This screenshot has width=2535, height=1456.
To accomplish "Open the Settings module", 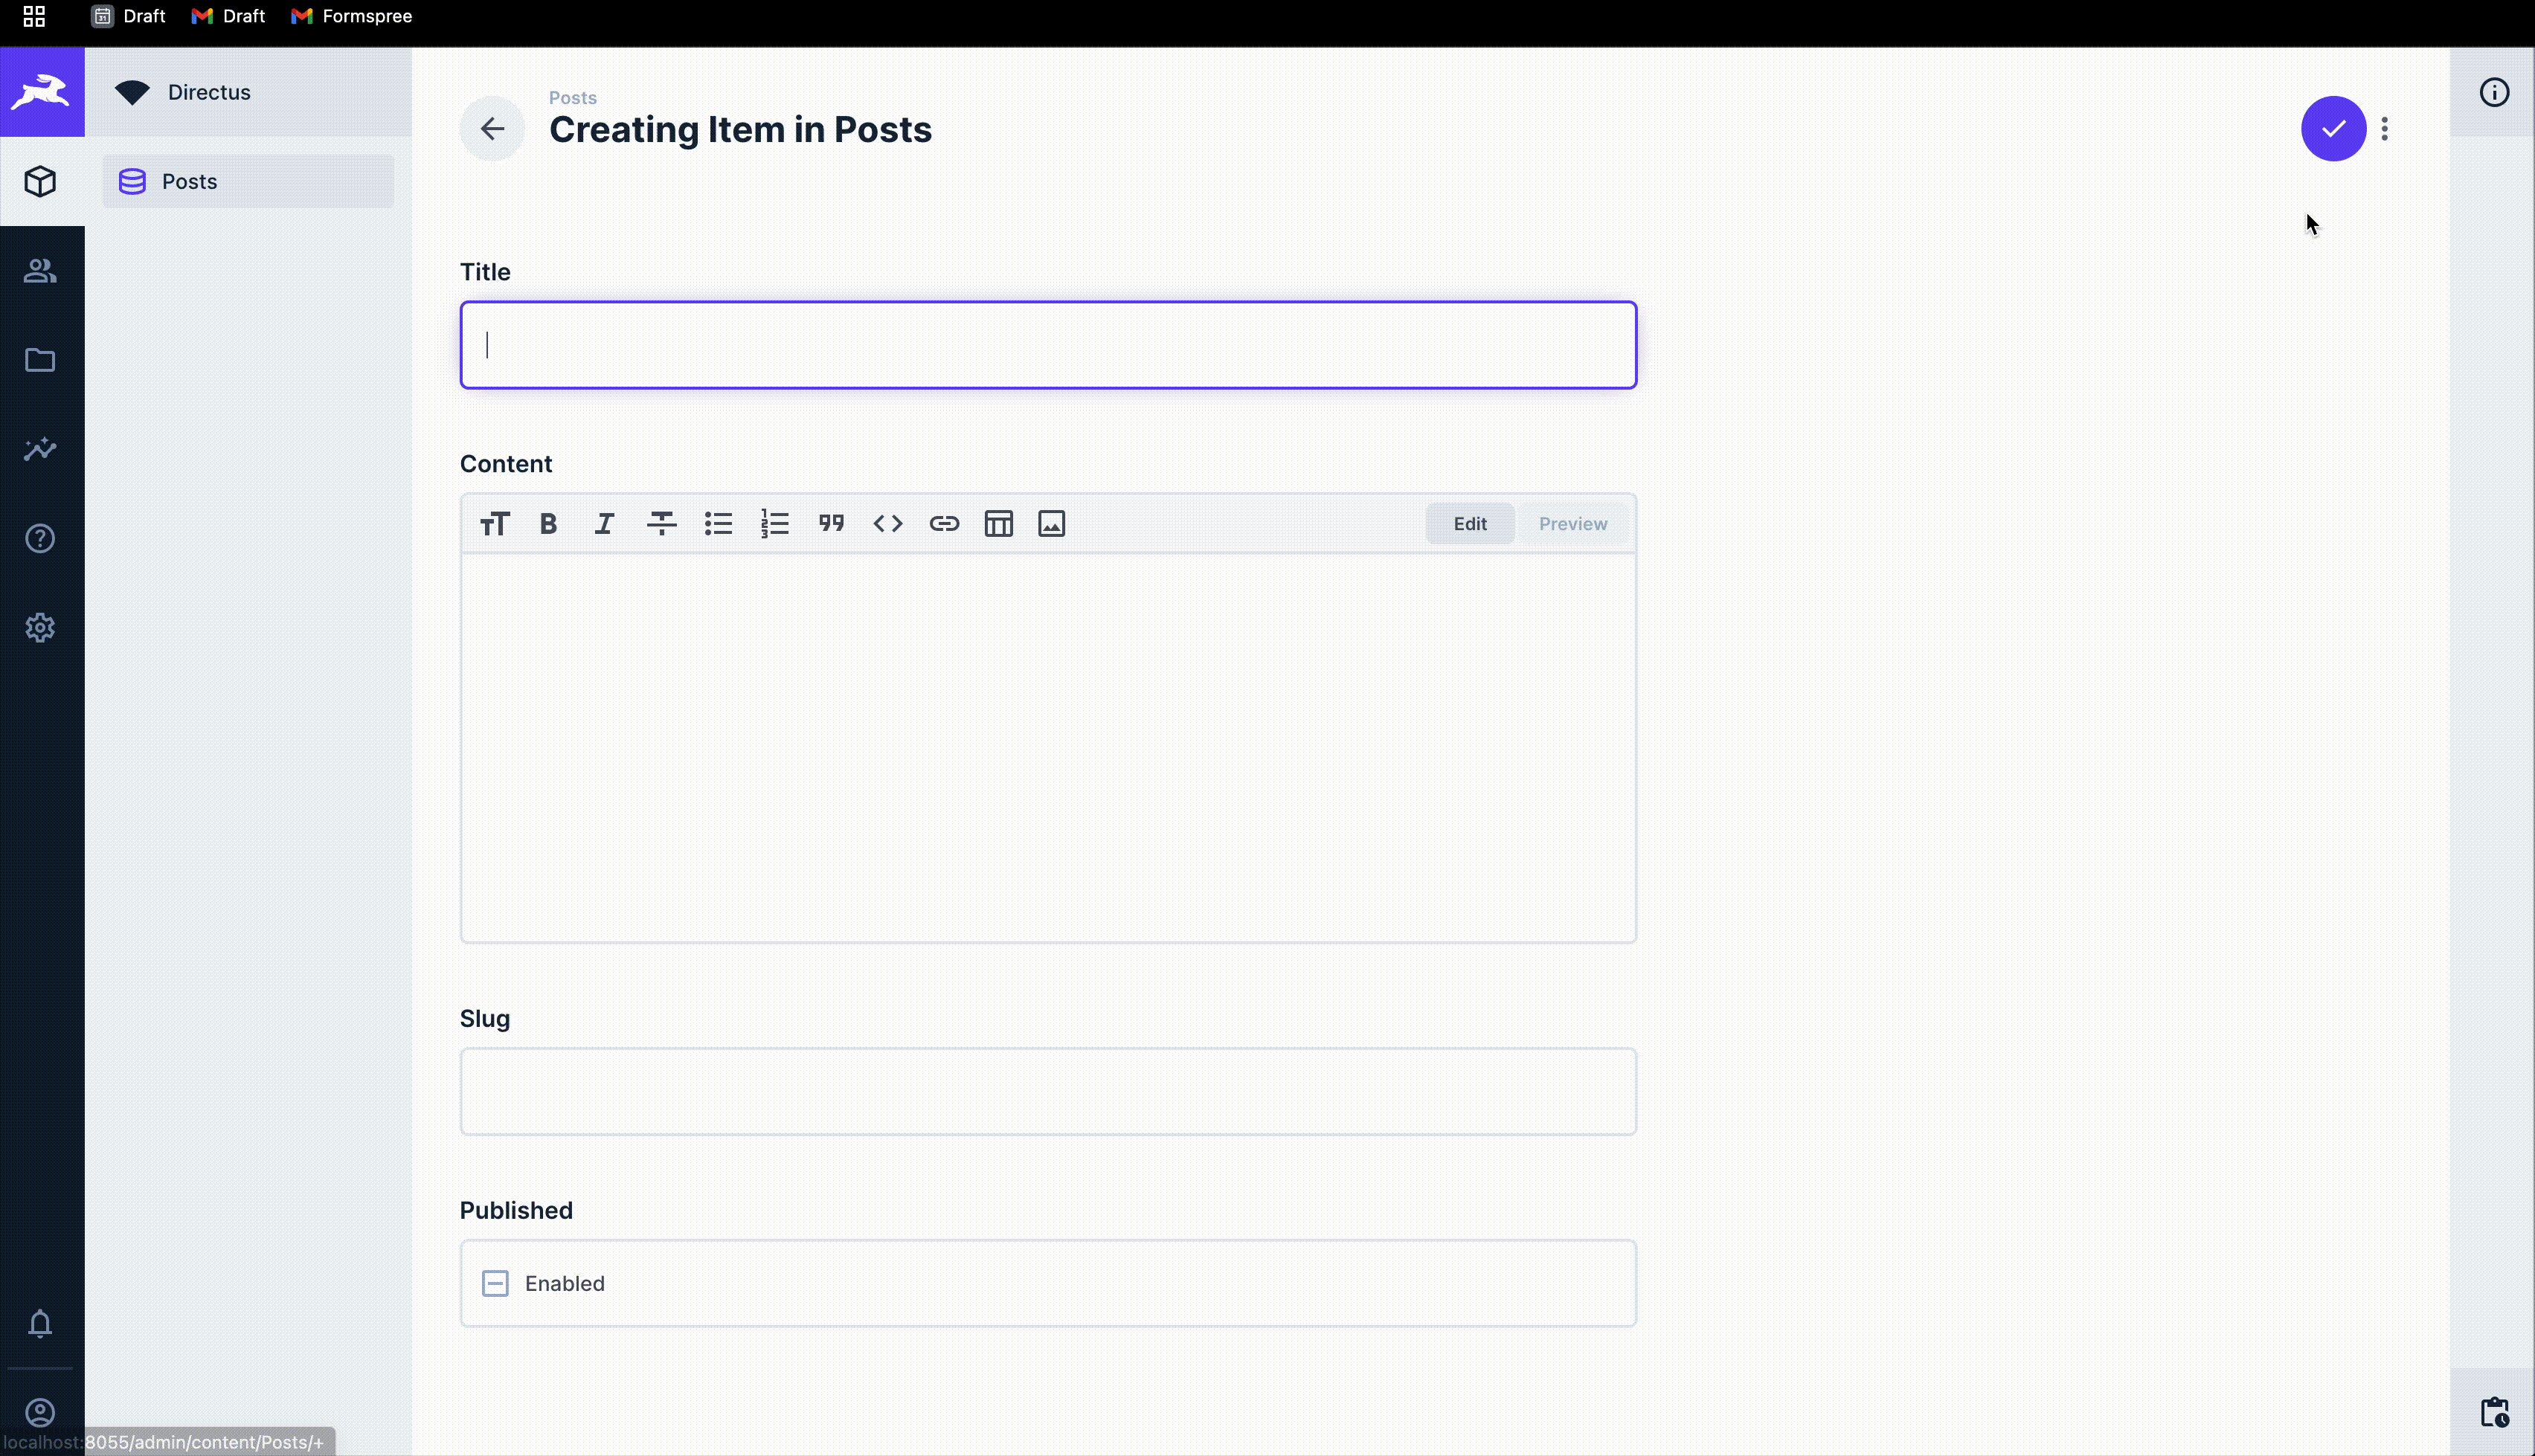I will coord(40,627).
